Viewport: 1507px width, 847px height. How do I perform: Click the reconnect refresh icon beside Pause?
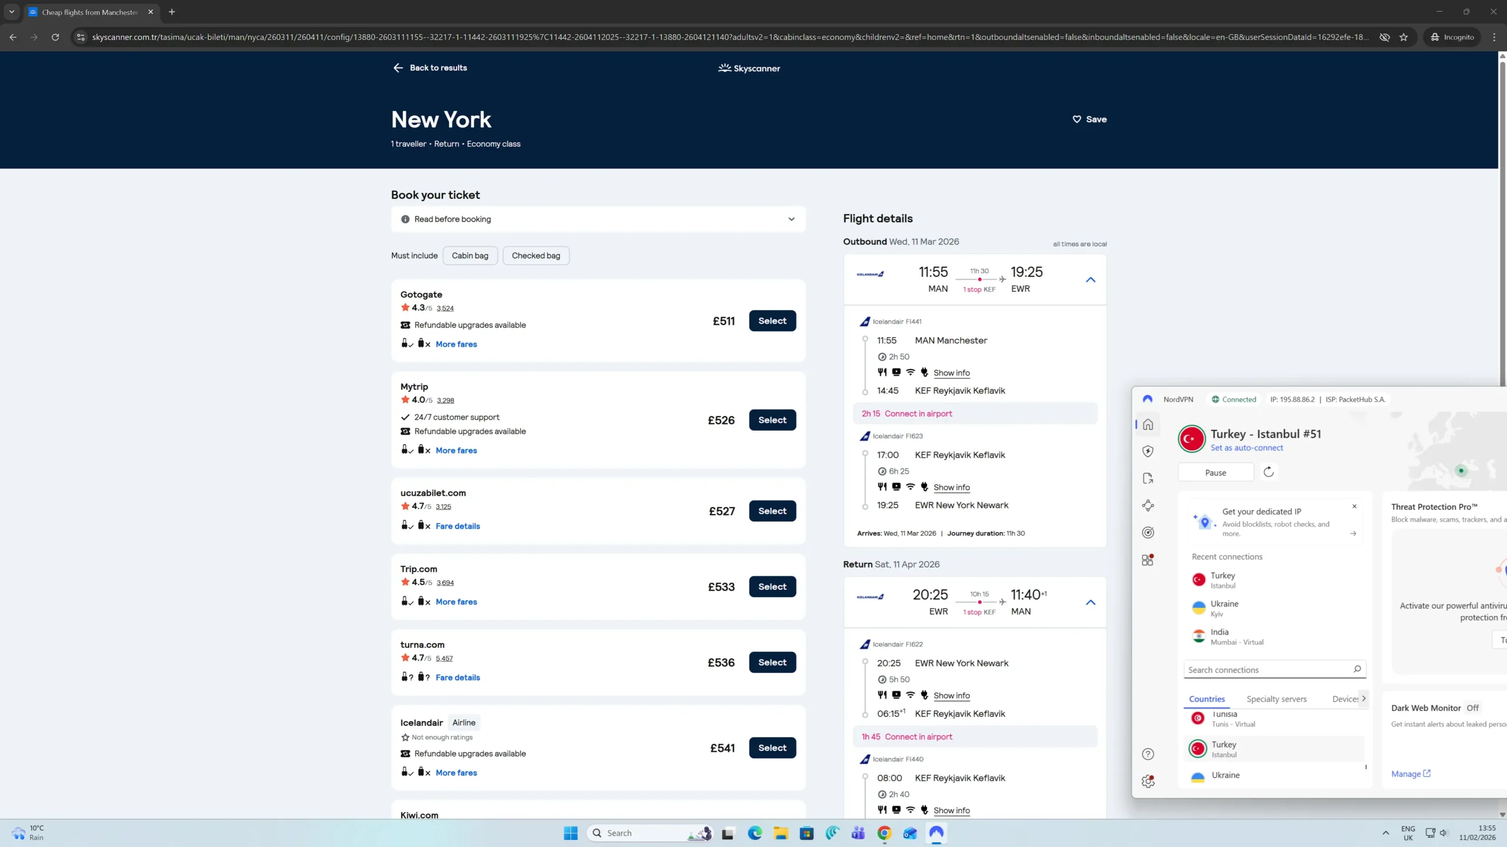point(1269,472)
